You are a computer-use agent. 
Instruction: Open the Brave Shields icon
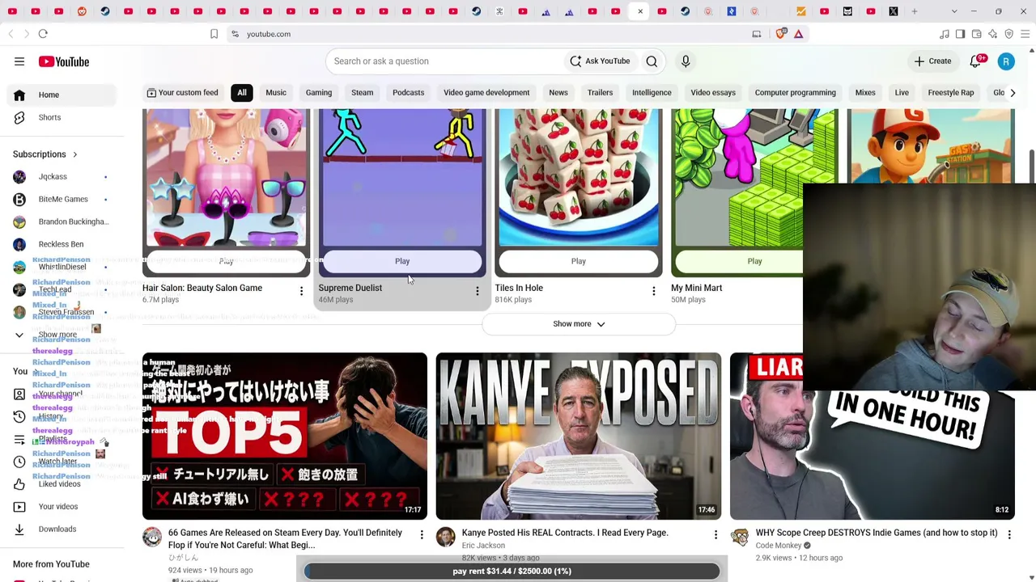(781, 34)
